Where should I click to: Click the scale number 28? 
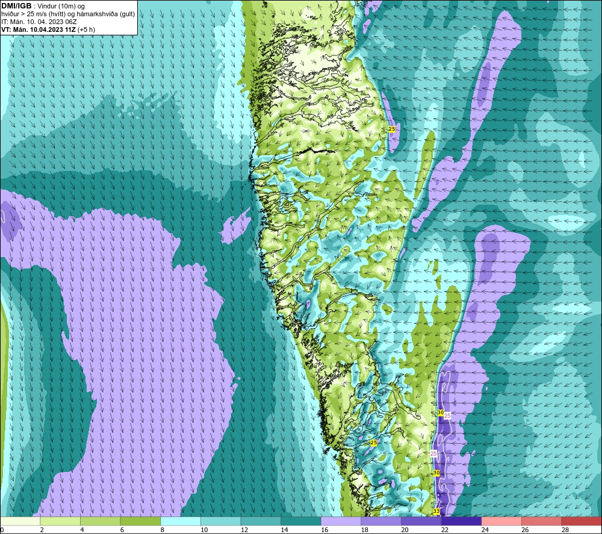565,530
